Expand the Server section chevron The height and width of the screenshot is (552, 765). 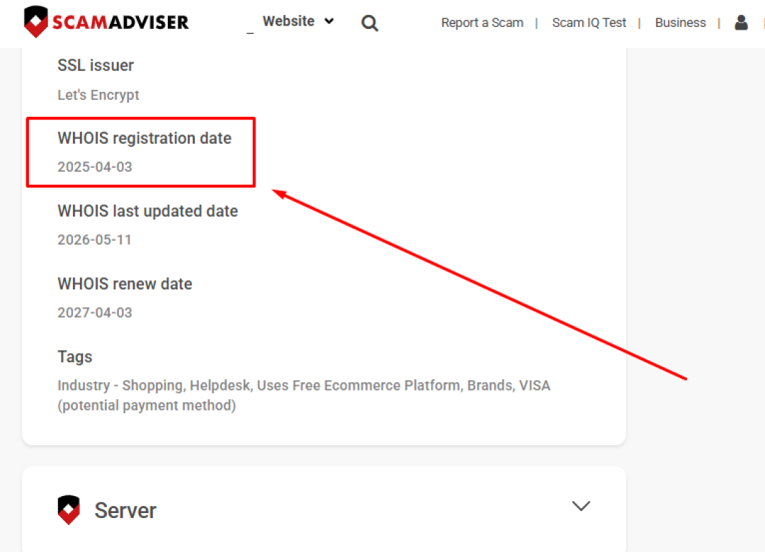(581, 506)
